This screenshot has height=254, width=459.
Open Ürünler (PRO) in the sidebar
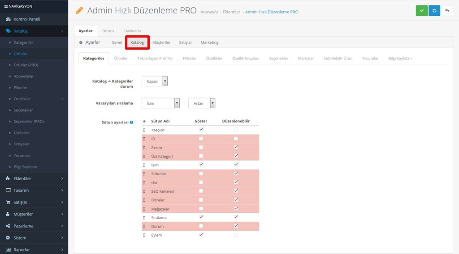(26, 65)
